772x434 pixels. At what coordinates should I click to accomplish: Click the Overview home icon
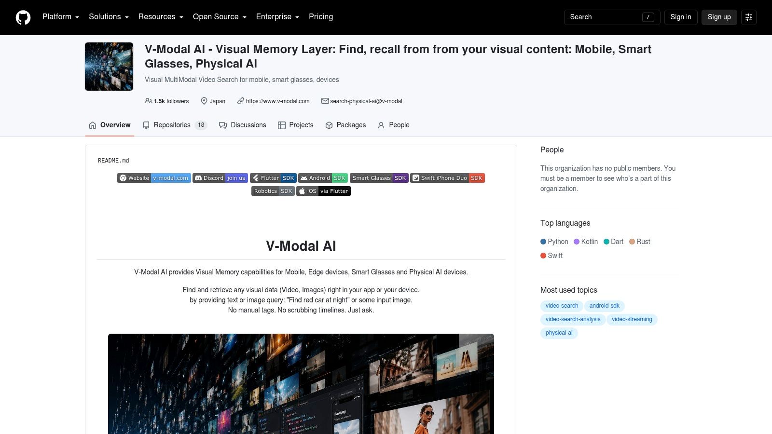pyautogui.click(x=93, y=125)
